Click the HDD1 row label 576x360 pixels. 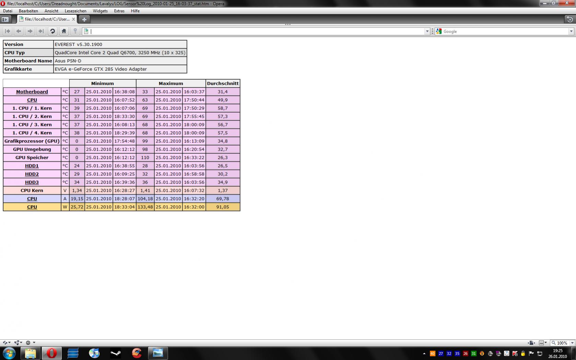(x=32, y=166)
